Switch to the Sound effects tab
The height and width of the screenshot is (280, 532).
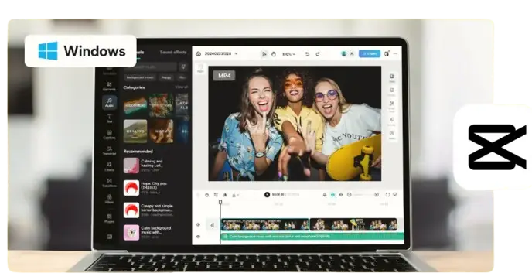[173, 53]
